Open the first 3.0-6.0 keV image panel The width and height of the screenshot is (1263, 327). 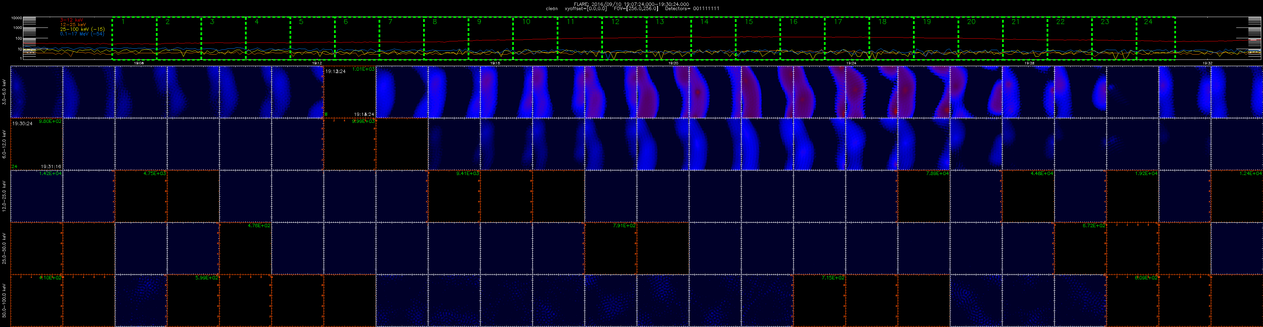[36, 92]
